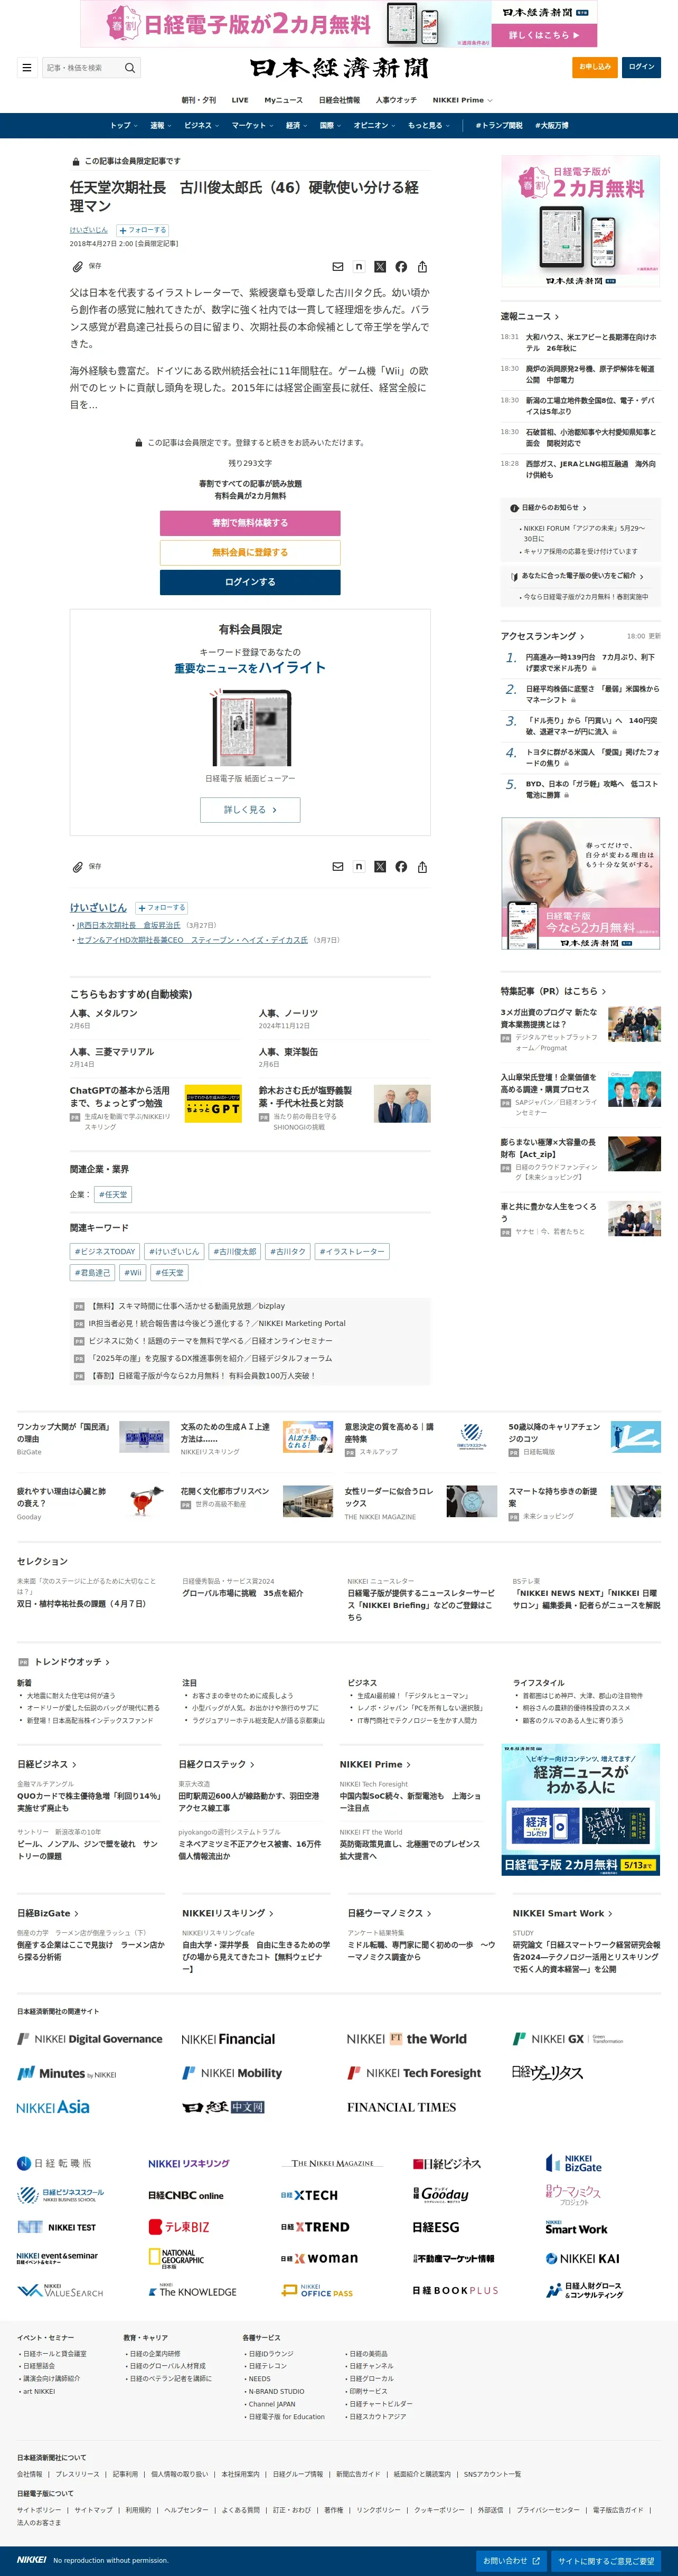Select the #任天堂 company tag

pos(113,1195)
